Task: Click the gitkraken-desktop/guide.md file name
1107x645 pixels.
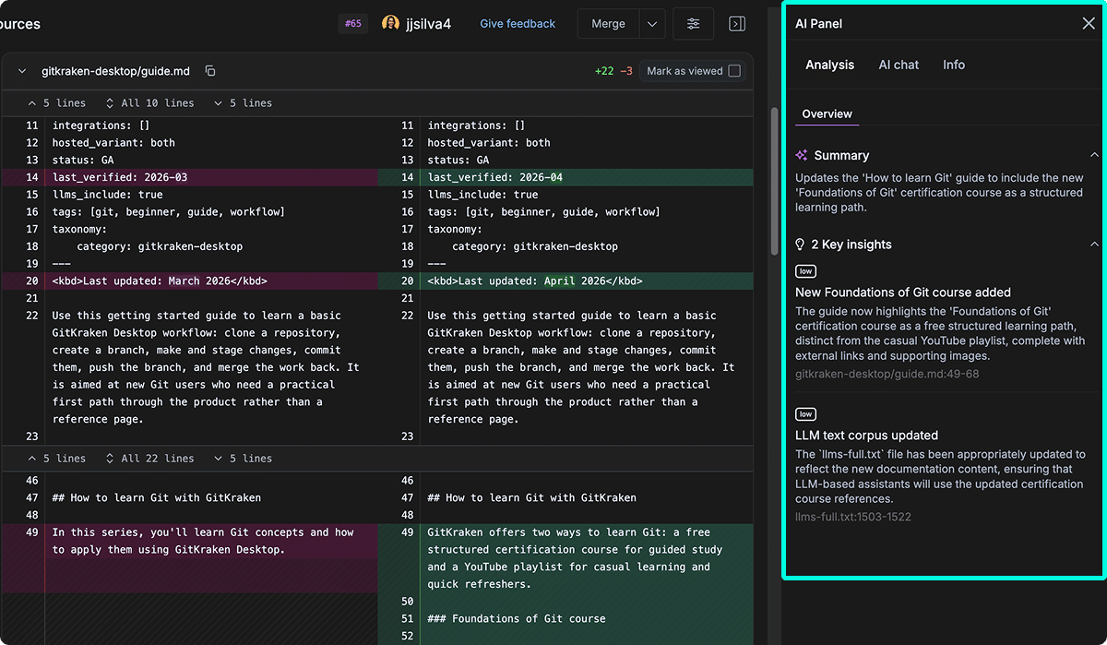Action: 115,71
